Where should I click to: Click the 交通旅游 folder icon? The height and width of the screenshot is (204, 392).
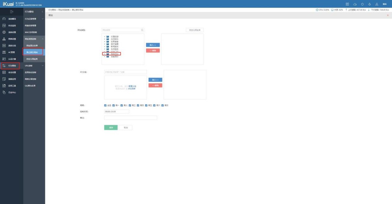[x=108, y=36]
